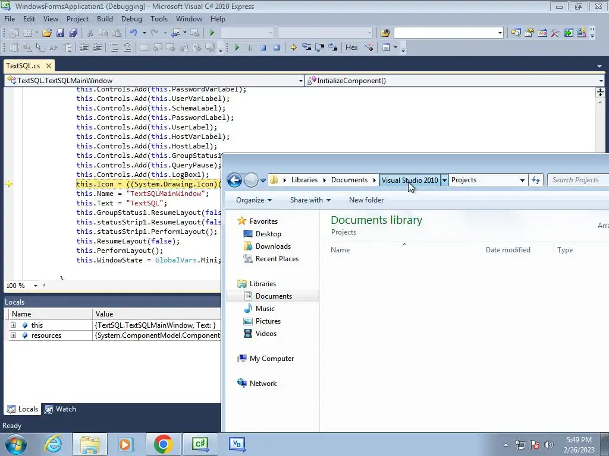The width and height of the screenshot is (609, 456).
Task: Click the Restart debugging icon
Action: click(276, 47)
